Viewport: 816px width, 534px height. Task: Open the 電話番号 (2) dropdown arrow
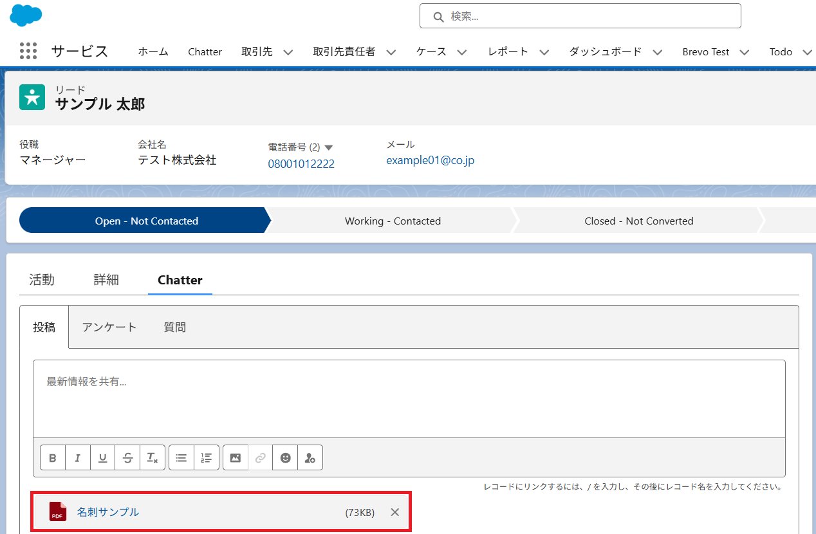tap(329, 147)
